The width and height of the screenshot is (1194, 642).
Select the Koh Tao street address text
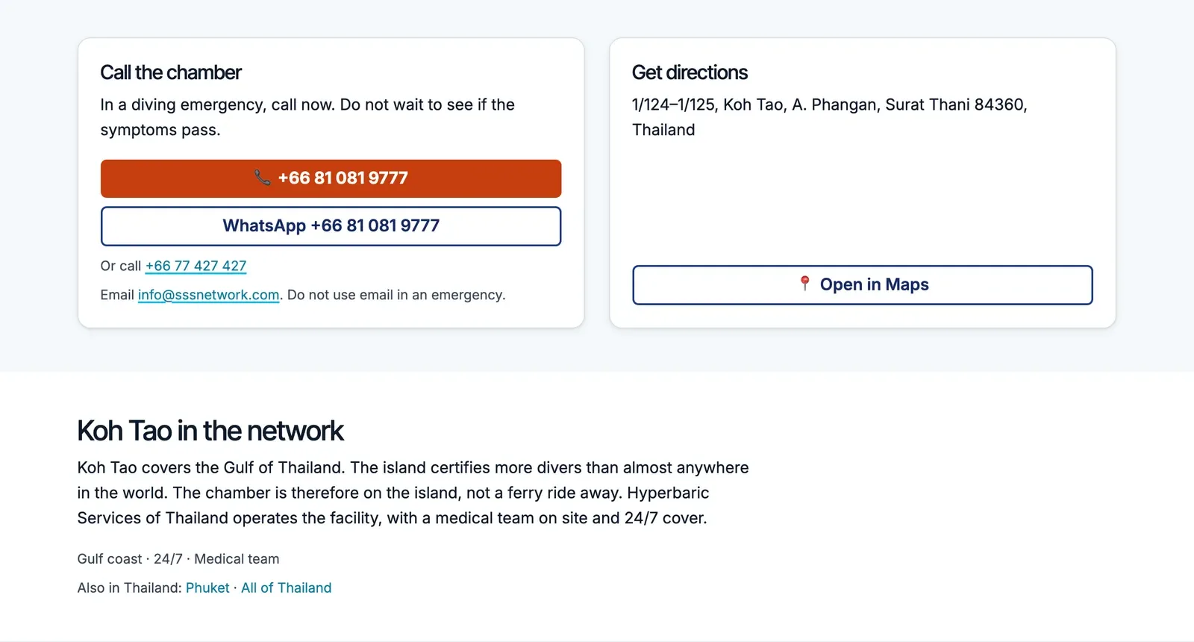pyautogui.click(x=829, y=117)
